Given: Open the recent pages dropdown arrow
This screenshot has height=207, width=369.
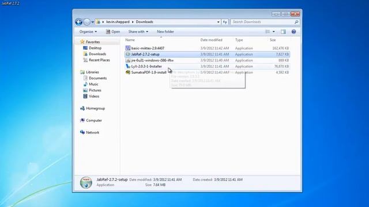Looking at the screenshot, I should [x=92, y=22].
